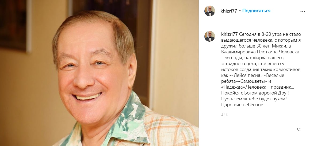
Task: Open khizri77 username link in the header
Action: (x=229, y=11)
